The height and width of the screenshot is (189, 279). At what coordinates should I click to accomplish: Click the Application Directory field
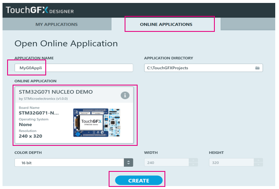coord(203,68)
